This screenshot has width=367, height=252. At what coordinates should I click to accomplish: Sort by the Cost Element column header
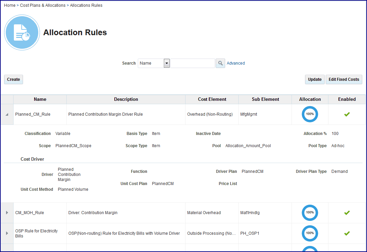[x=212, y=99]
